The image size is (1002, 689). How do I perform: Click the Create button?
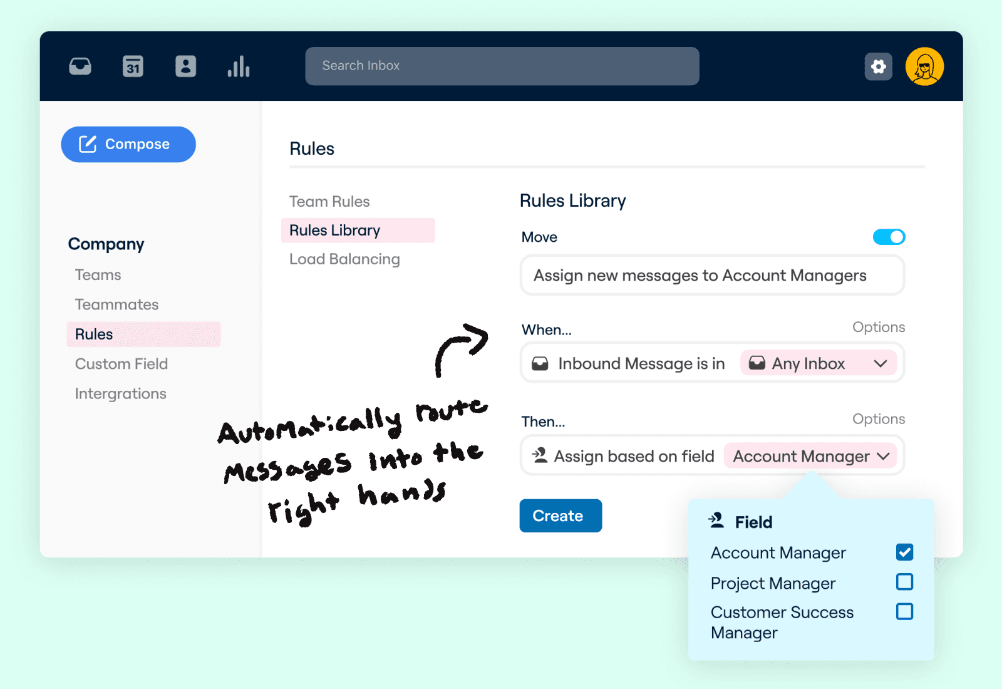coord(560,515)
